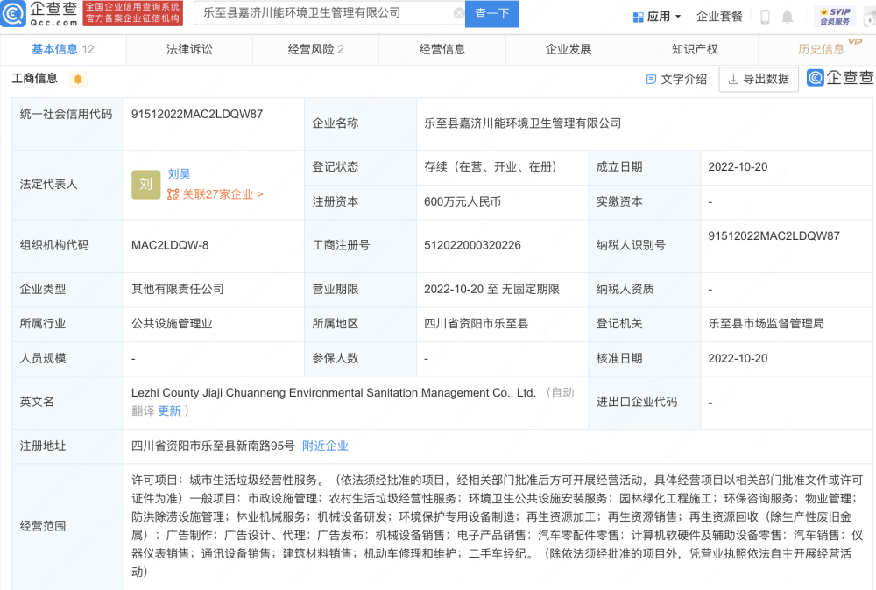Click the Qcc.com logo in the header
876x590 pixels.
(41, 14)
